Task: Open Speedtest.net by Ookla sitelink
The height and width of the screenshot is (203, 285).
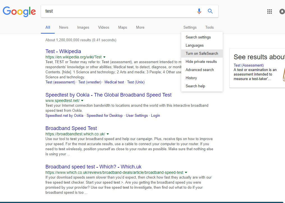Action: 64,116
